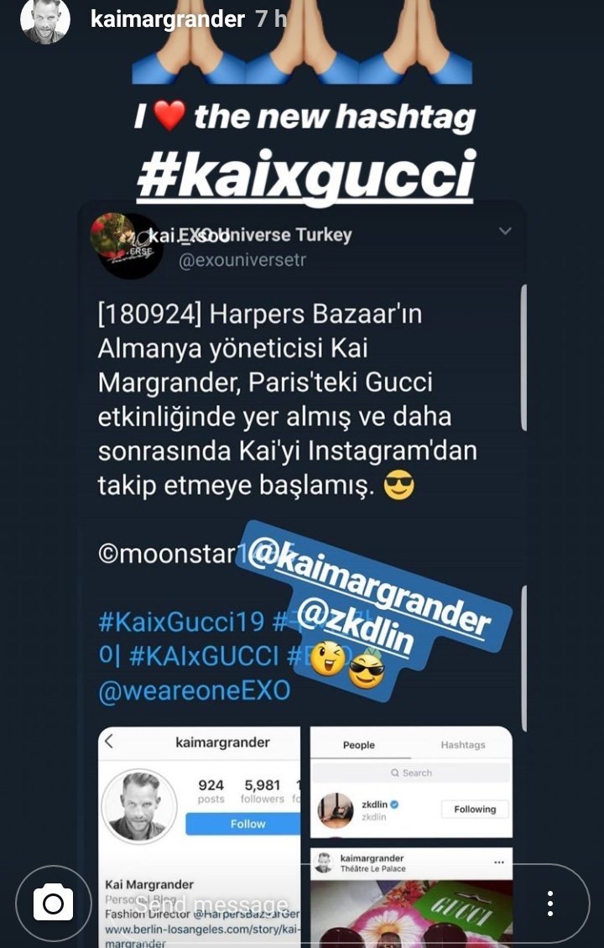Tap the EXO Universe Turkey avatar
This screenshot has height=948, width=604.
(125, 244)
